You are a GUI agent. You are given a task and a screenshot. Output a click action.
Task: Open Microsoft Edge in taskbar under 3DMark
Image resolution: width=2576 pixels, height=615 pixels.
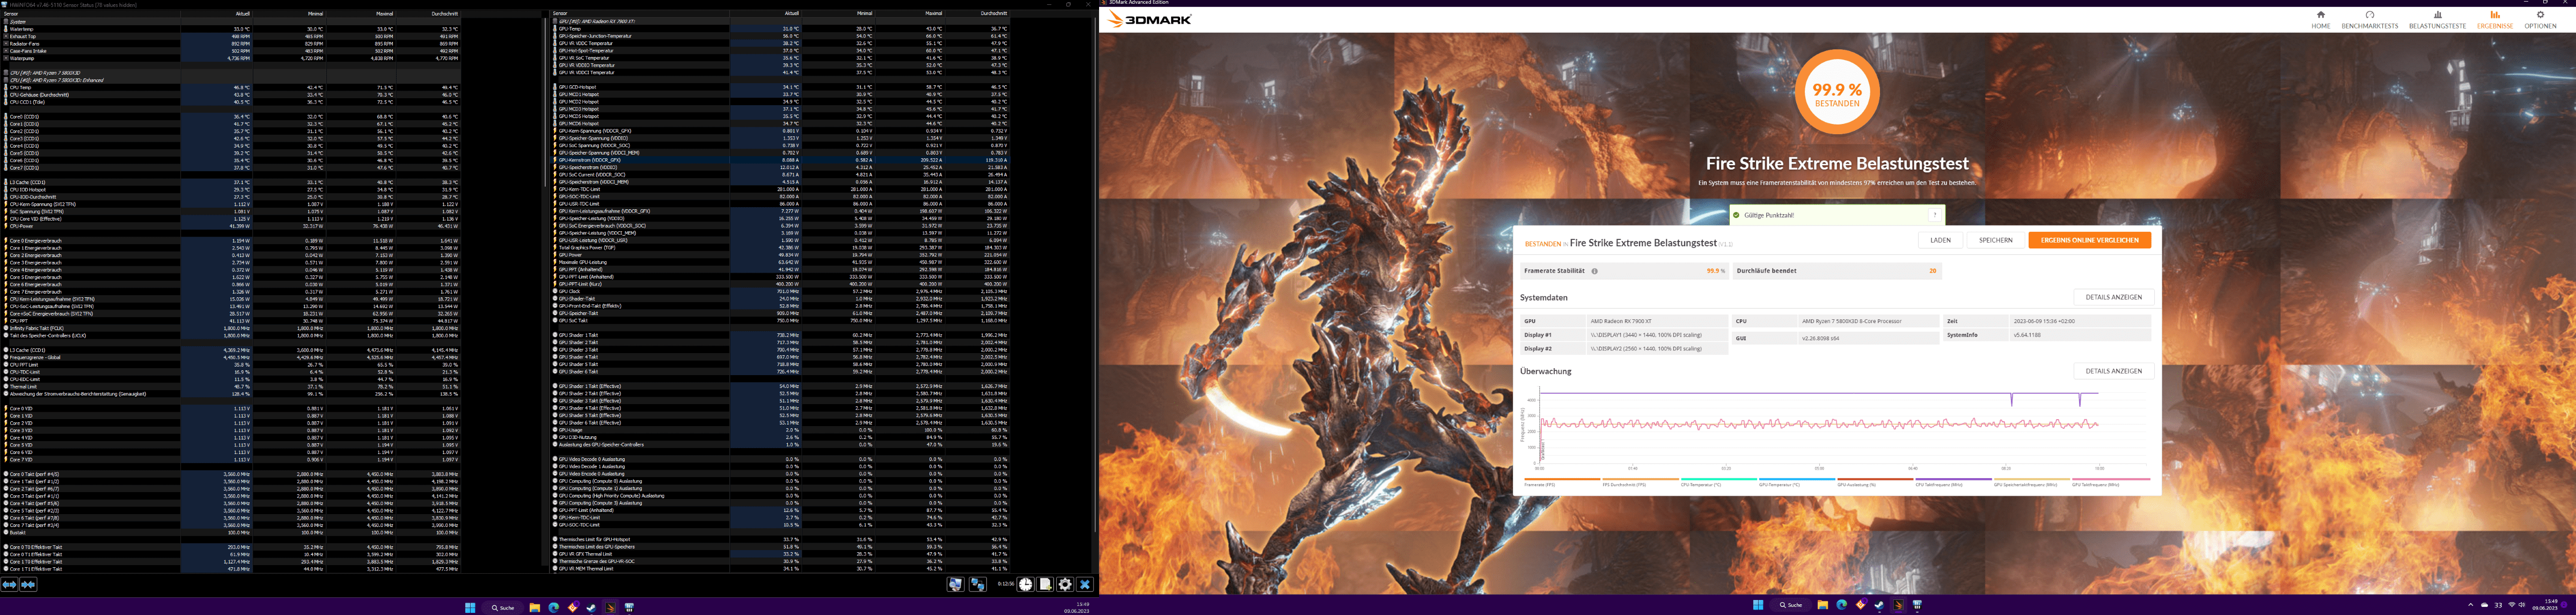pyautogui.click(x=1842, y=605)
